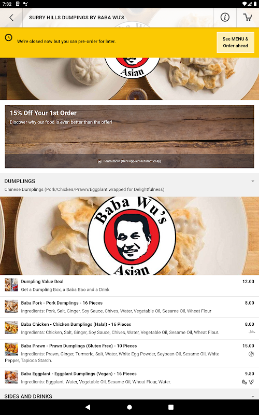Select Baba Pork - Pork Dumplings item

[129, 307]
